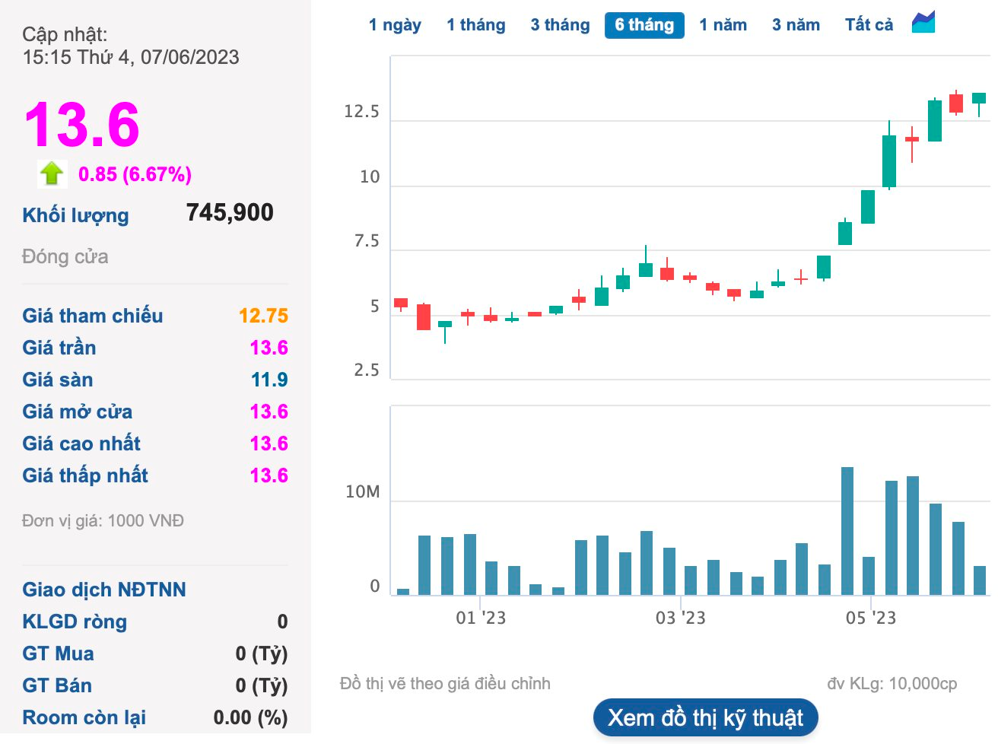Click the Giá tham chiếu value 12.75
Image resolution: width=998 pixels, height=744 pixels.
(263, 316)
